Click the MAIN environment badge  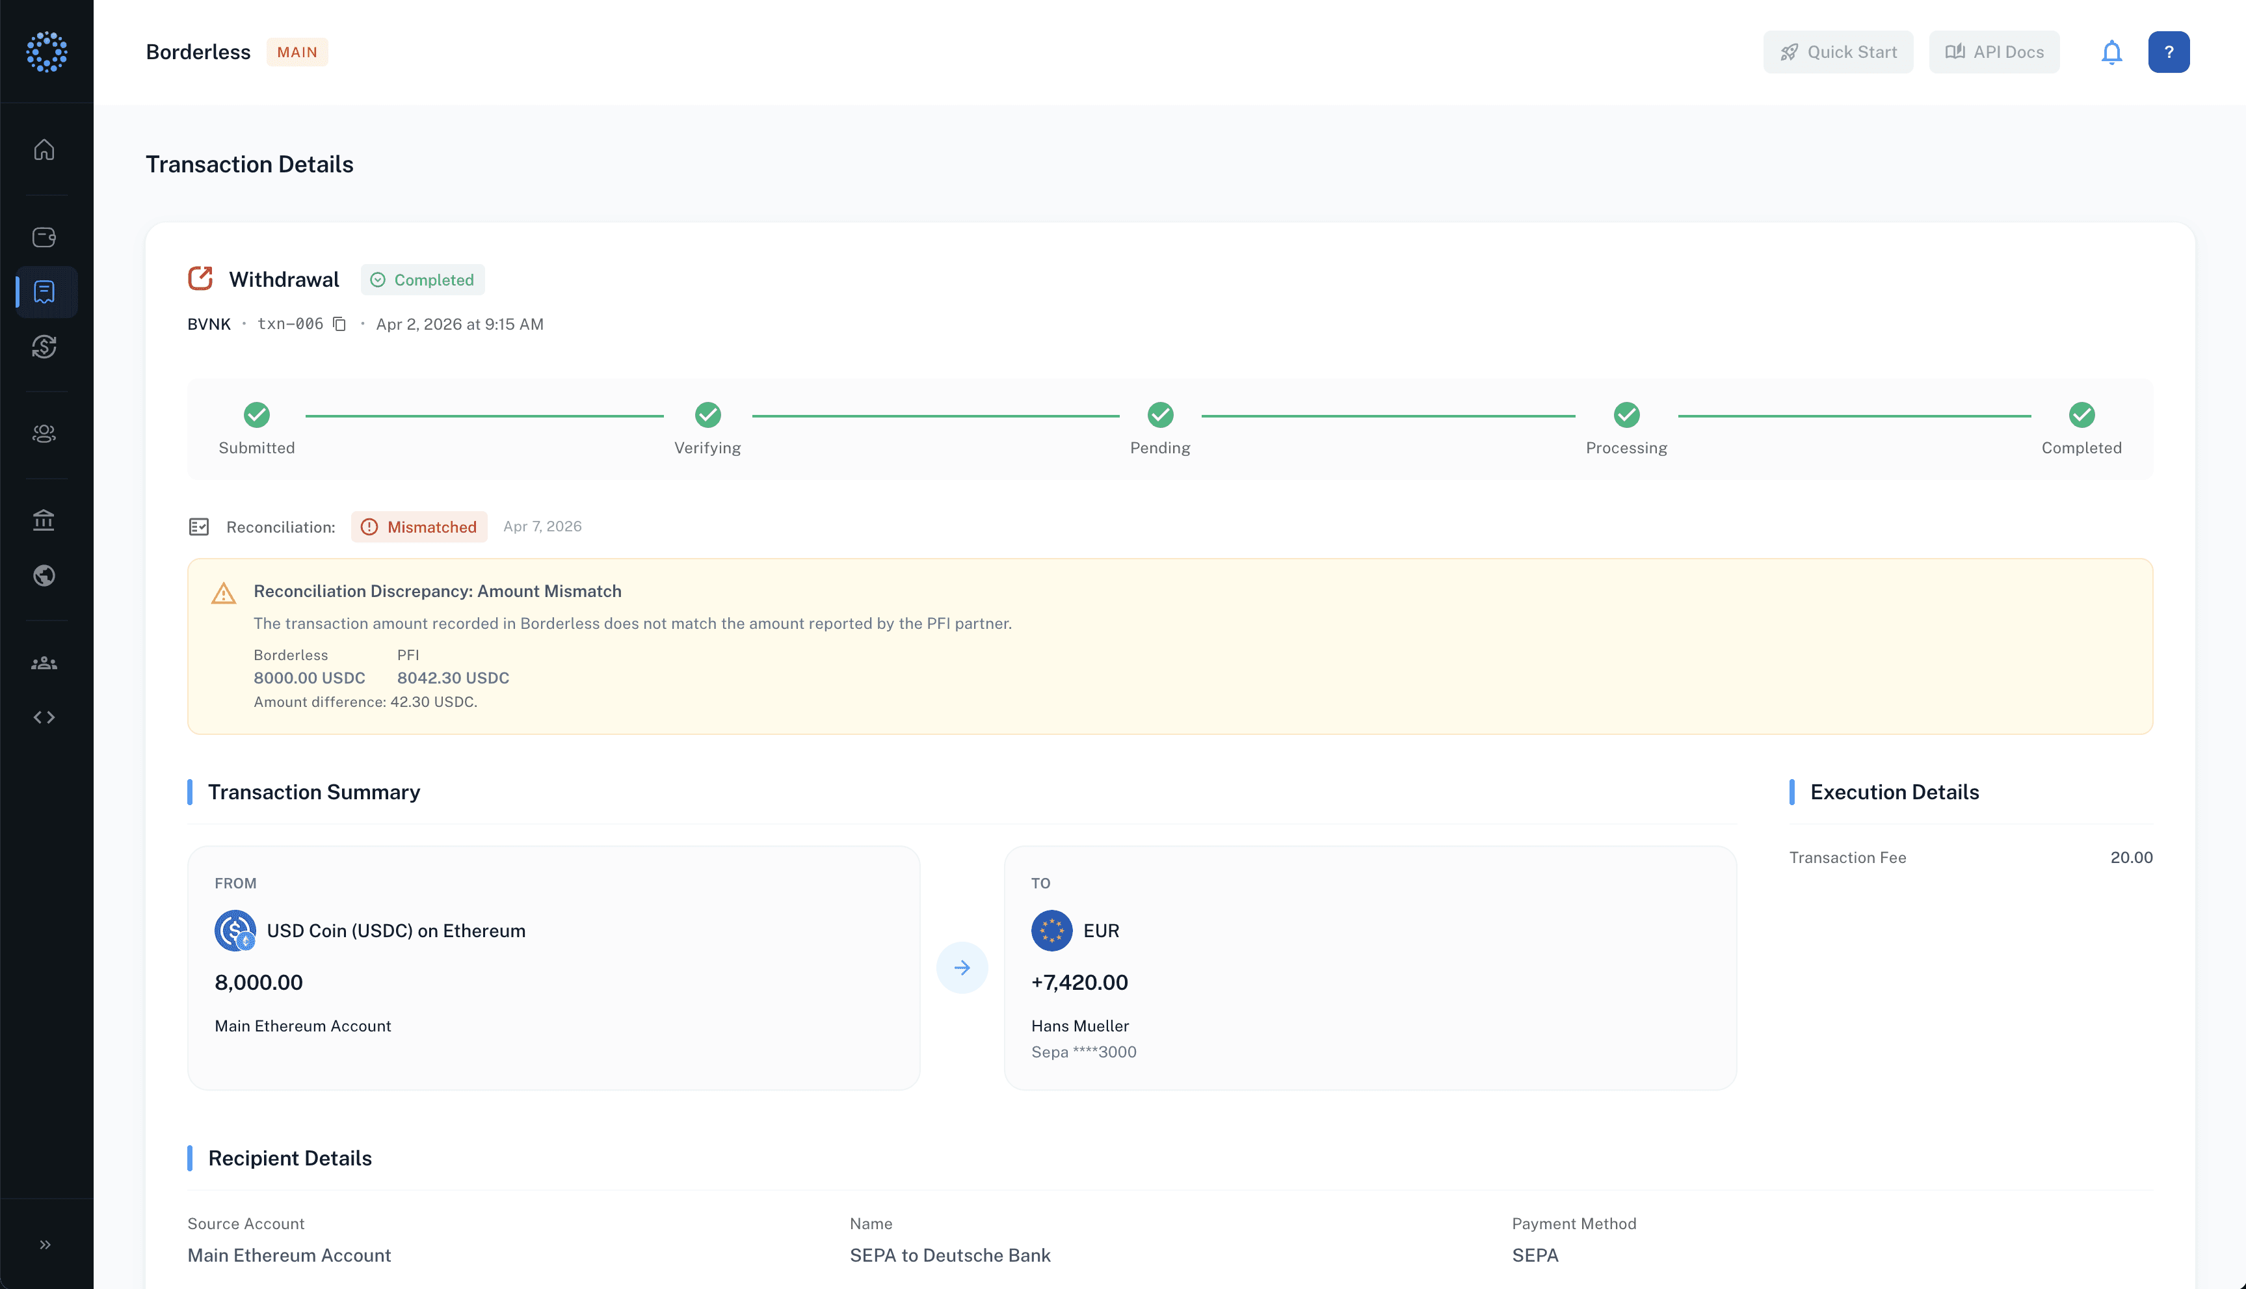pyautogui.click(x=297, y=52)
